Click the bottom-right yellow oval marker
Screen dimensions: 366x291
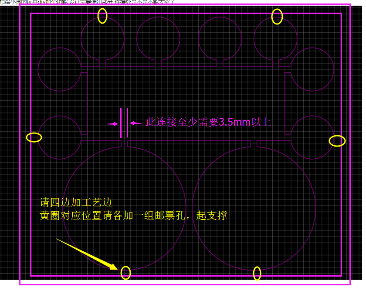pyautogui.click(x=257, y=274)
